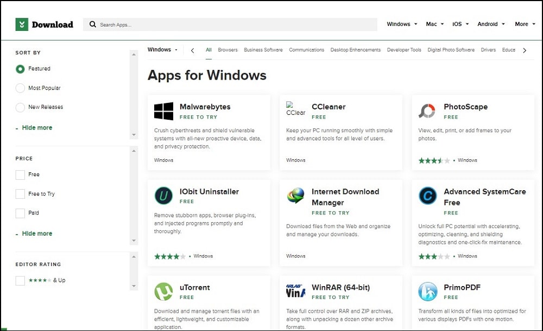The width and height of the screenshot is (543, 331).
Task: Open the IObit Uninstaller icon
Action: tap(163, 196)
